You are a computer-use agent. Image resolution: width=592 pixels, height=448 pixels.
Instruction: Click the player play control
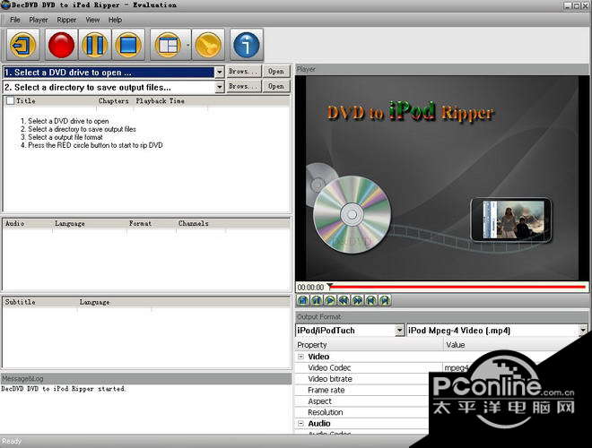(330, 300)
